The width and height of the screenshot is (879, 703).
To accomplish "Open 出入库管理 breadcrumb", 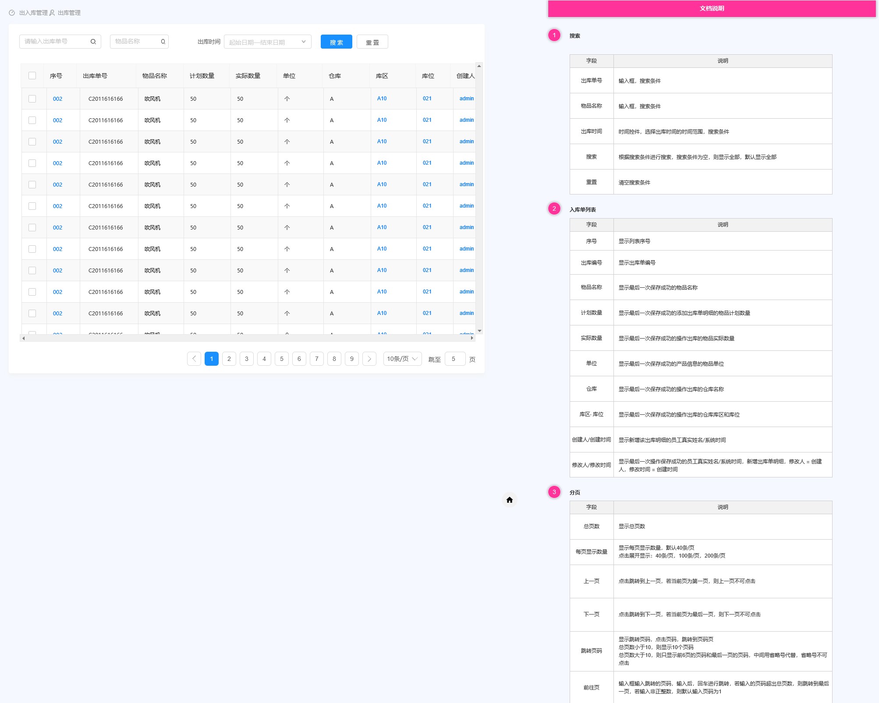I will (33, 13).
